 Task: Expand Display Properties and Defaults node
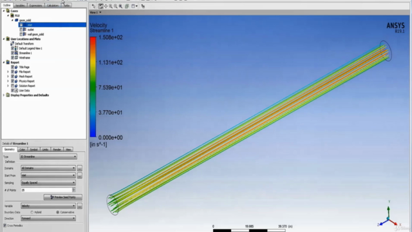[x=4, y=95]
